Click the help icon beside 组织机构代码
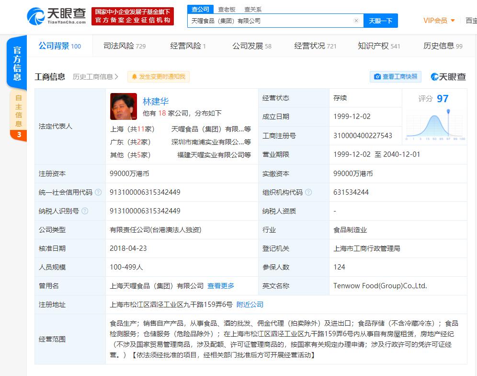Image resolution: width=477 pixels, height=376 pixels. (x=308, y=192)
